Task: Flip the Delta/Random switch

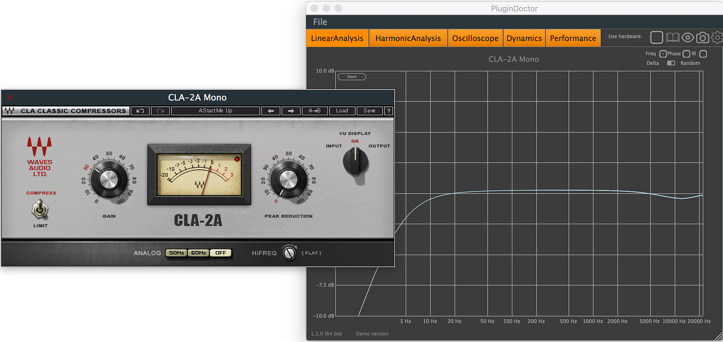Action: pyautogui.click(x=671, y=63)
